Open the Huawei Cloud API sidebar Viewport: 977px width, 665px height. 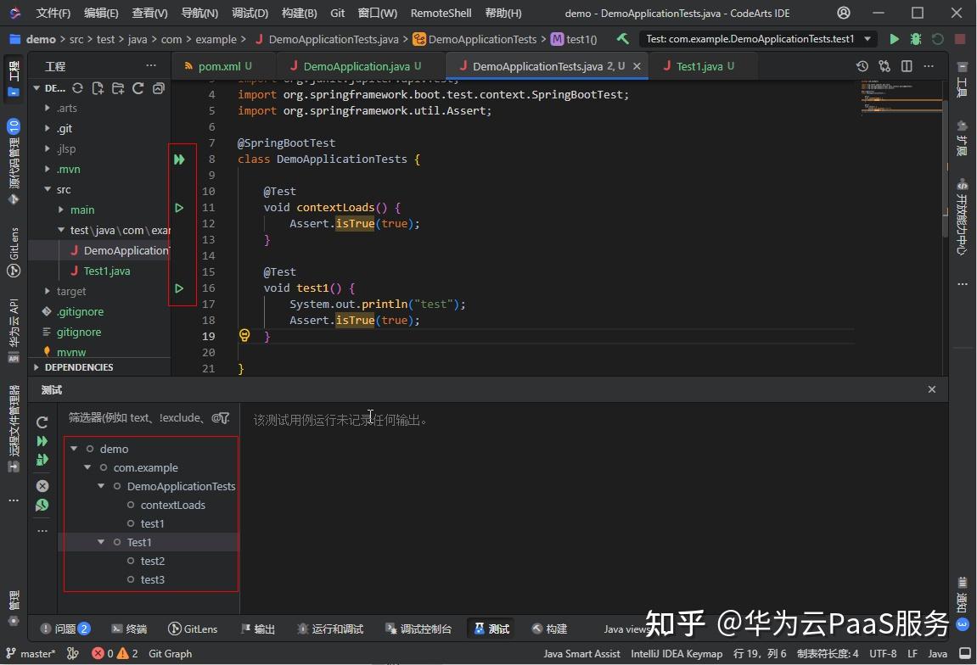pos(14,331)
